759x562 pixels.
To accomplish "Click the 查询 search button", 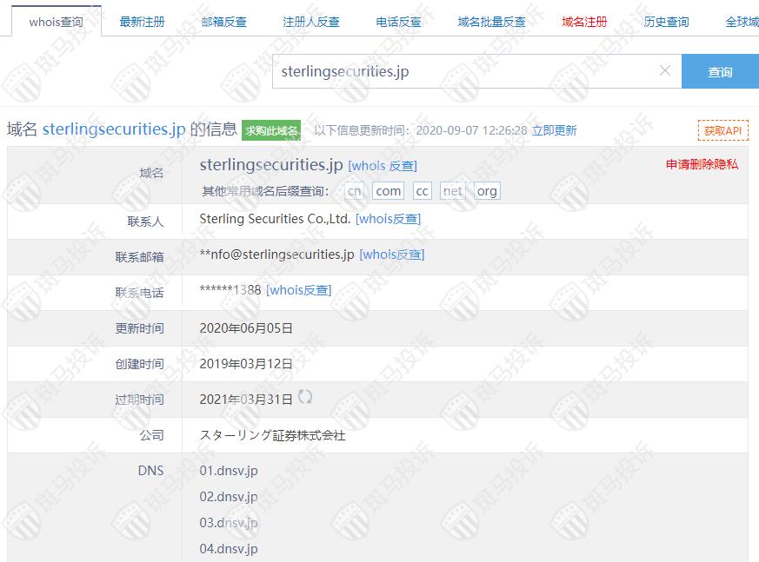I will (720, 72).
